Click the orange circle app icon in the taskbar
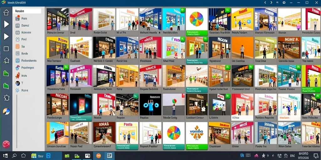The height and width of the screenshot is (160, 321). coord(98,156)
